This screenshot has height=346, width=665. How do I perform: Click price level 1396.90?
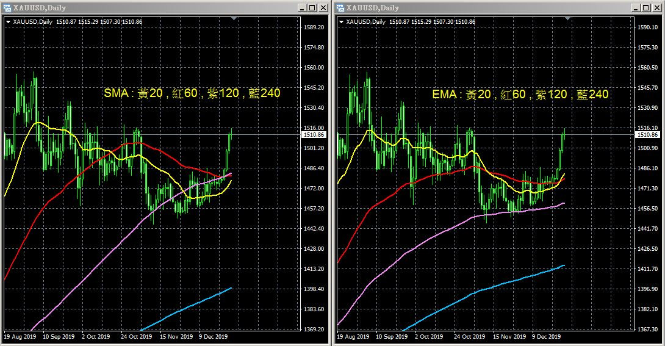click(x=647, y=289)
